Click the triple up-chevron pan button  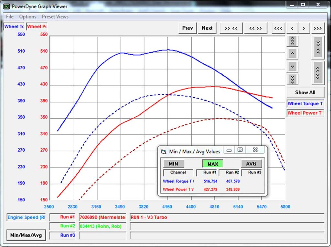(x=292, y=41)
